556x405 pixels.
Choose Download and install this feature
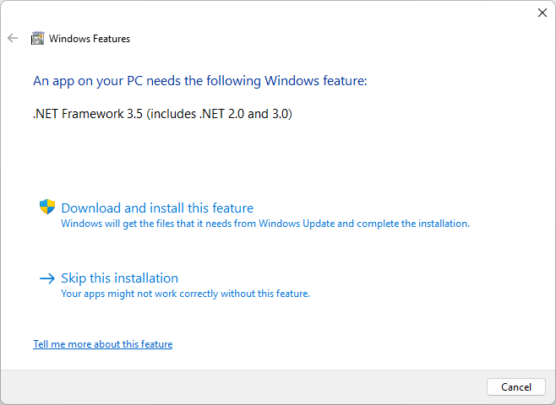(x=157, y=208)
